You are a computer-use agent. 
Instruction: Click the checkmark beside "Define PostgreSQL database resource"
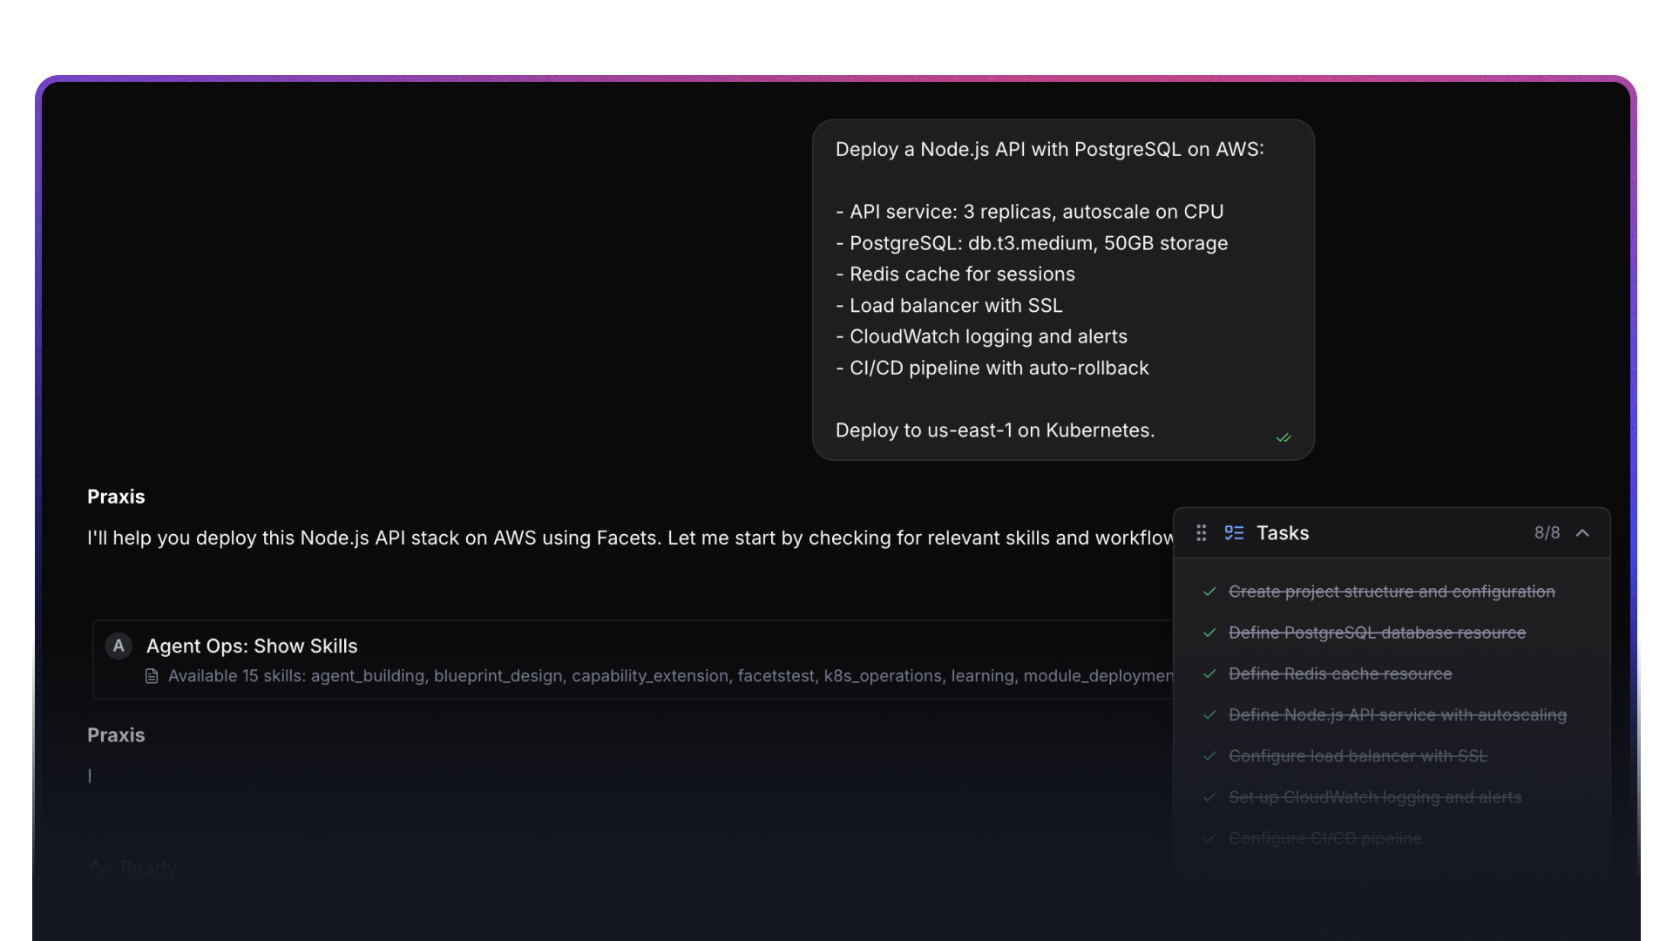1209,633
